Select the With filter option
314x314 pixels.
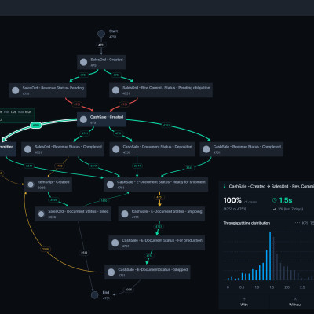coord(244,302)
